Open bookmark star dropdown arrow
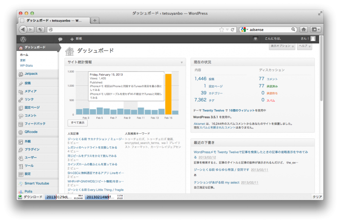 227,30
